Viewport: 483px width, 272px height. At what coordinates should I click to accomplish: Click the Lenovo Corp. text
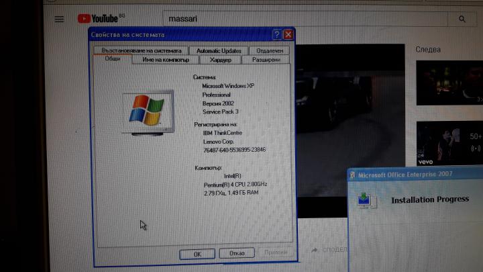click(219, 142)
